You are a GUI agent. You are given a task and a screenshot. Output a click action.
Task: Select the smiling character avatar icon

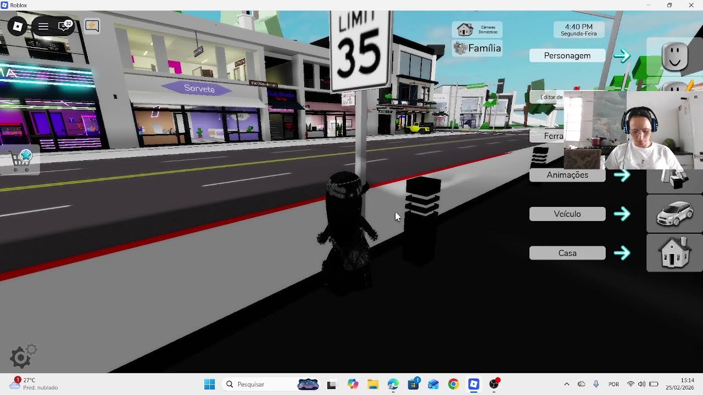pos(675,55)
